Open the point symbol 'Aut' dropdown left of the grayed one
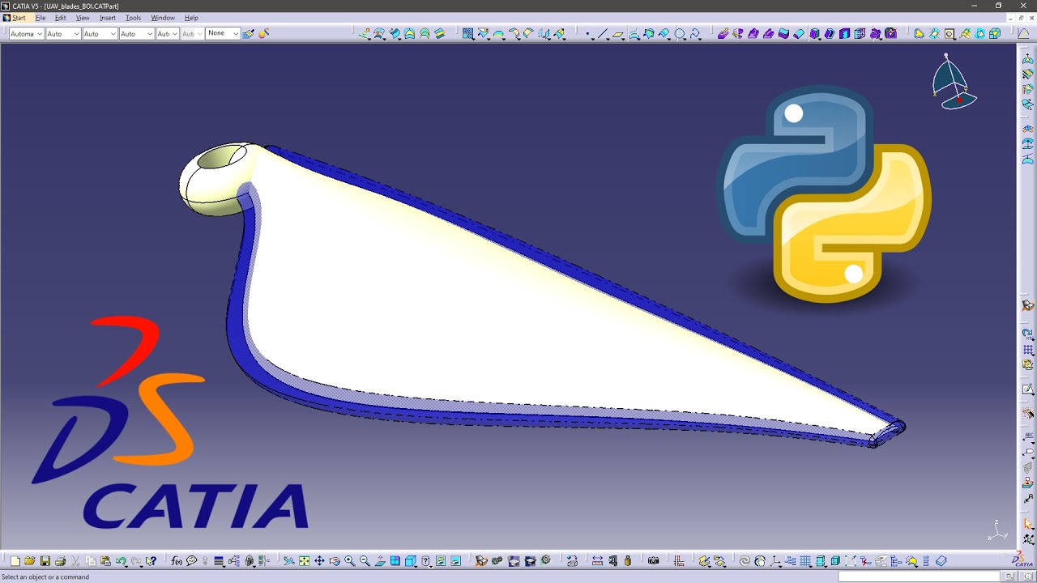This screenshot has height=583, width=1037. click(168, 33)
